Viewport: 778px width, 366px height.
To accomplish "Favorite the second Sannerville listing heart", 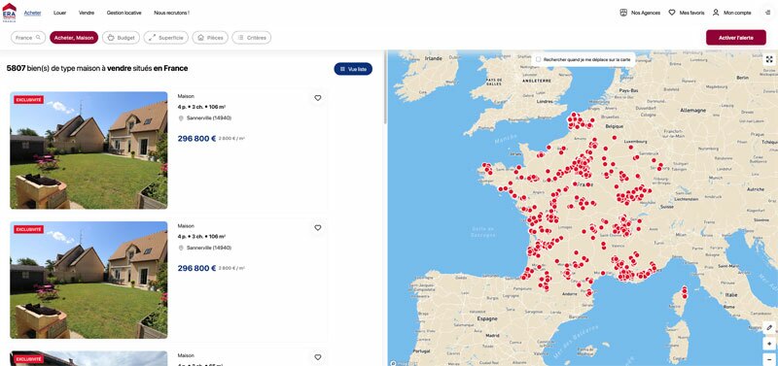I will (318, 228).
